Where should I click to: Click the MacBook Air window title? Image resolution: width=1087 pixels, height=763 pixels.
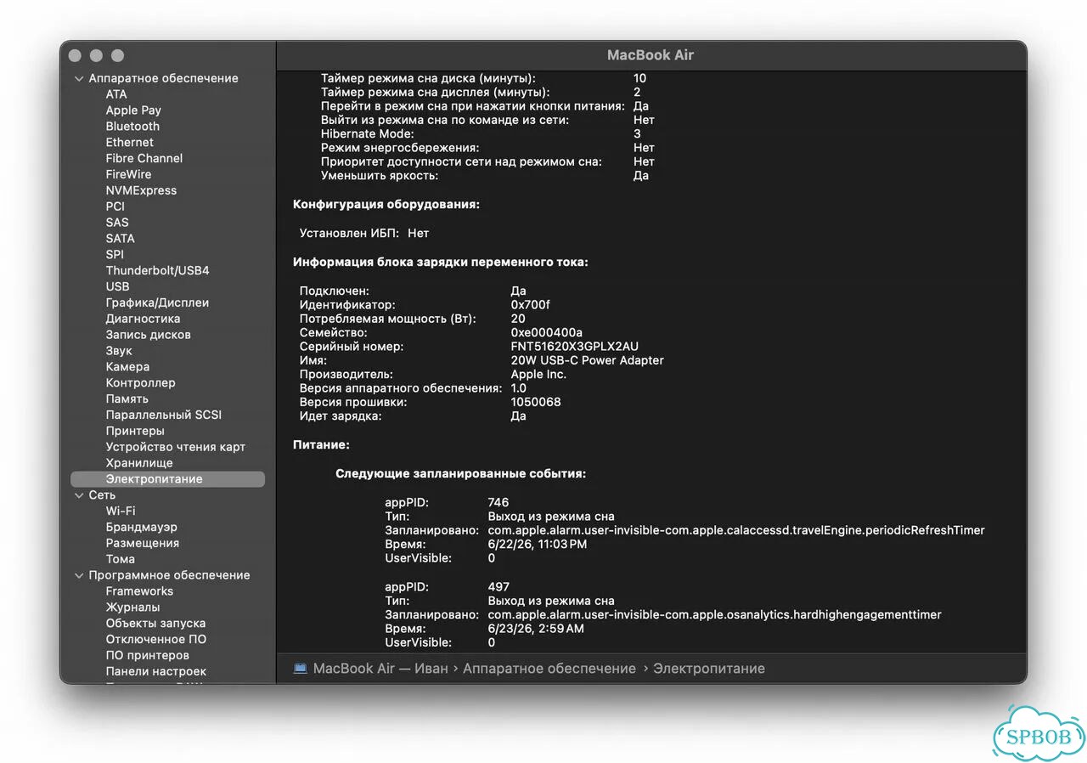[x=651, y=55]
